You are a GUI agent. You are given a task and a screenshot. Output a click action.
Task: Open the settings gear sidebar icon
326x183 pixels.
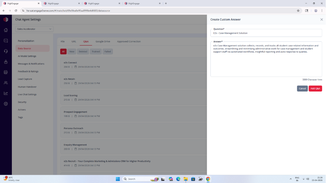point(6,104)
